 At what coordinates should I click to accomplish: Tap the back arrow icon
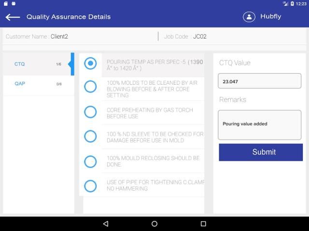coord(13,17)
